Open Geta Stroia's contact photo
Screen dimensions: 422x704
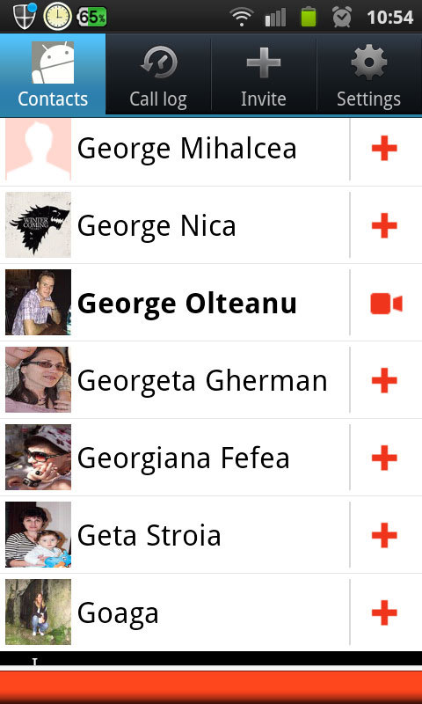(38, 534)
